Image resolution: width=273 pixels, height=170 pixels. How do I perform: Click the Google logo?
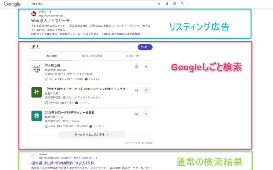(12, 4)
